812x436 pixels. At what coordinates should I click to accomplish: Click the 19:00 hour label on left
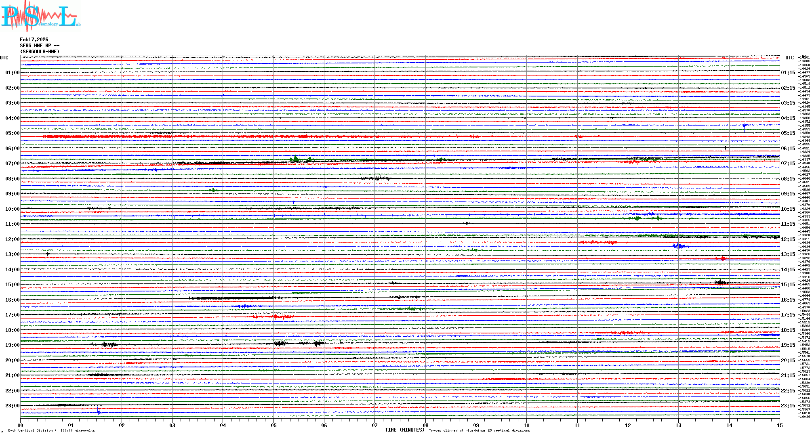[x=12, y=345]
